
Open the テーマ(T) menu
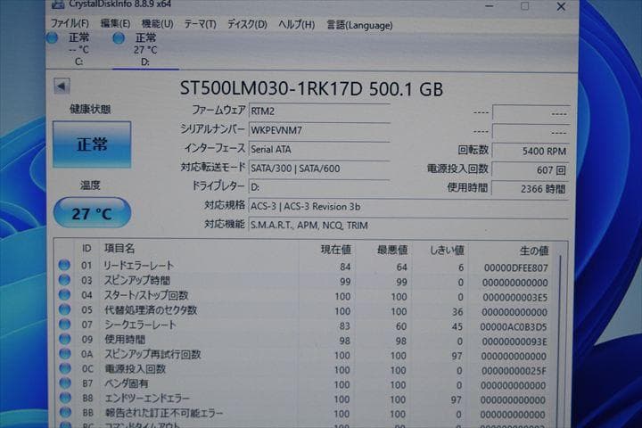point(201,25)
